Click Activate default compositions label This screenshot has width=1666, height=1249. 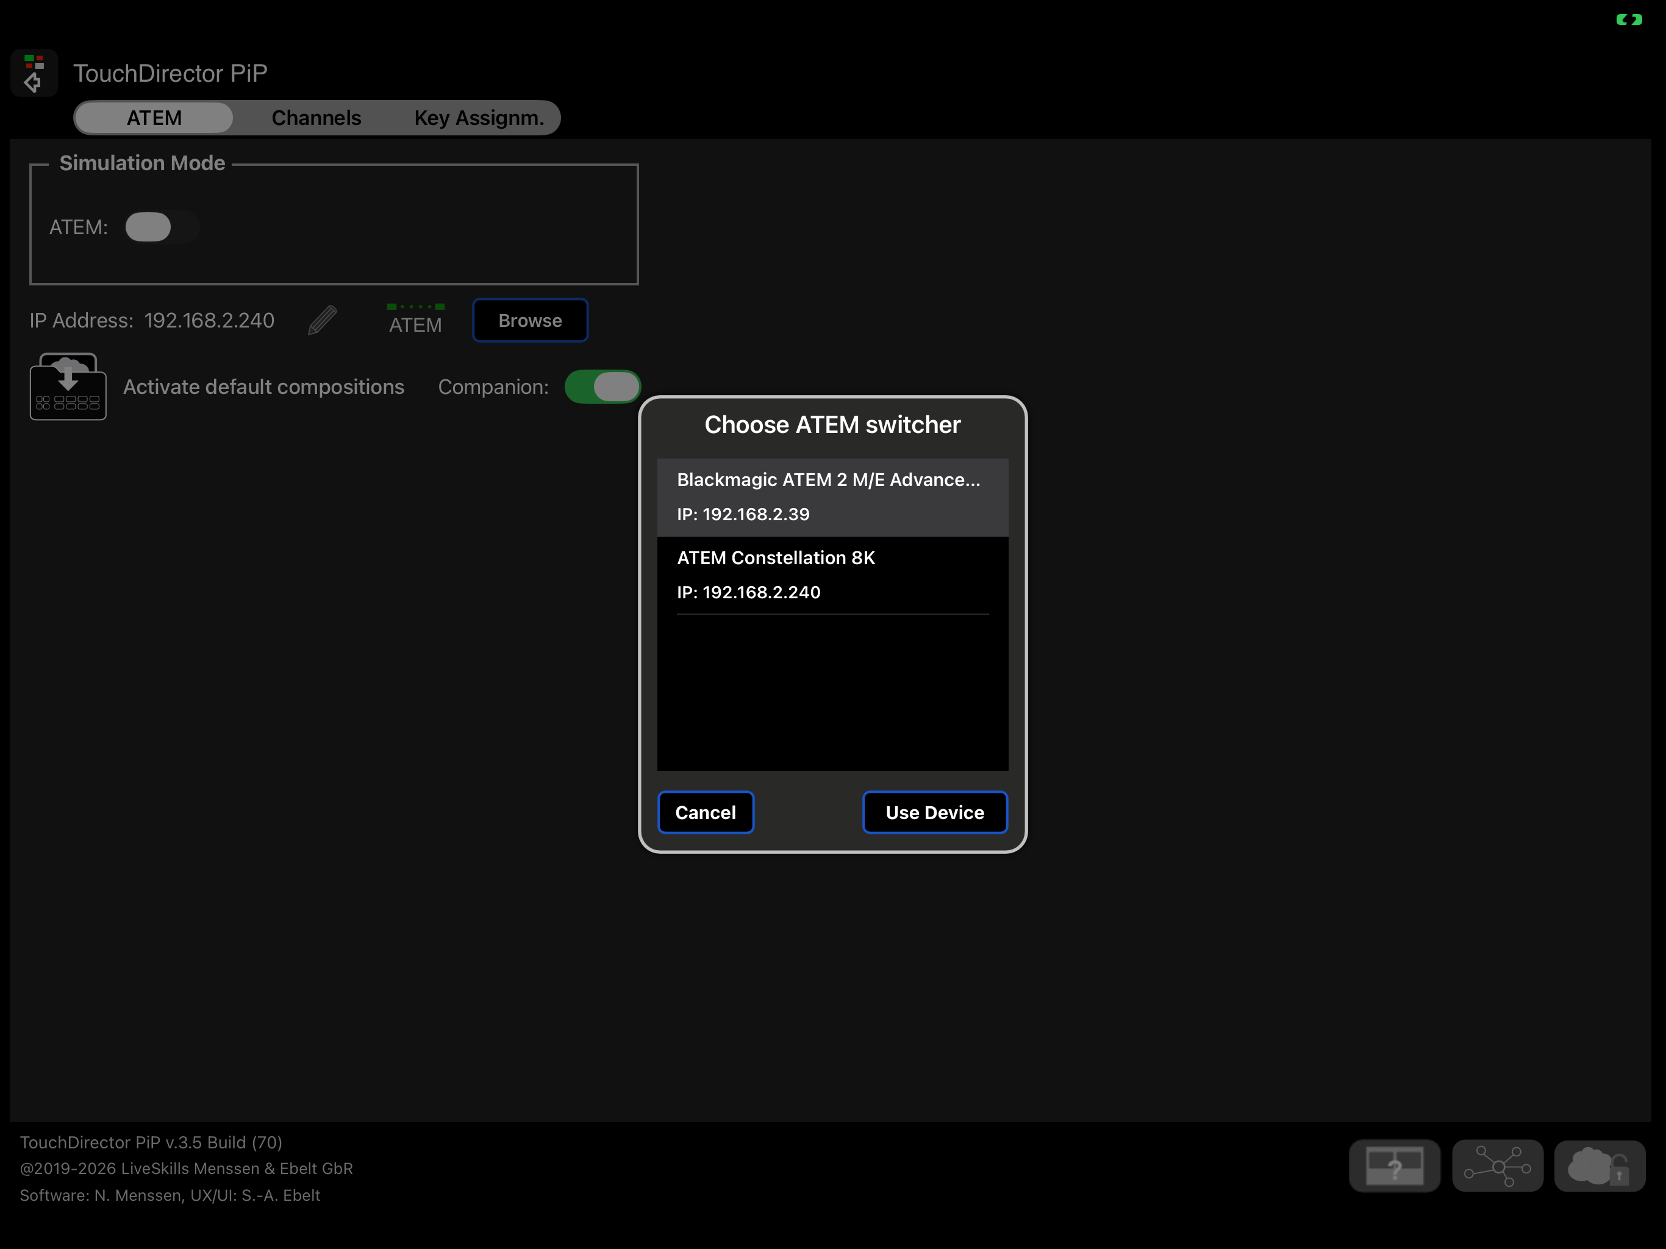click(x=263, y=387)
